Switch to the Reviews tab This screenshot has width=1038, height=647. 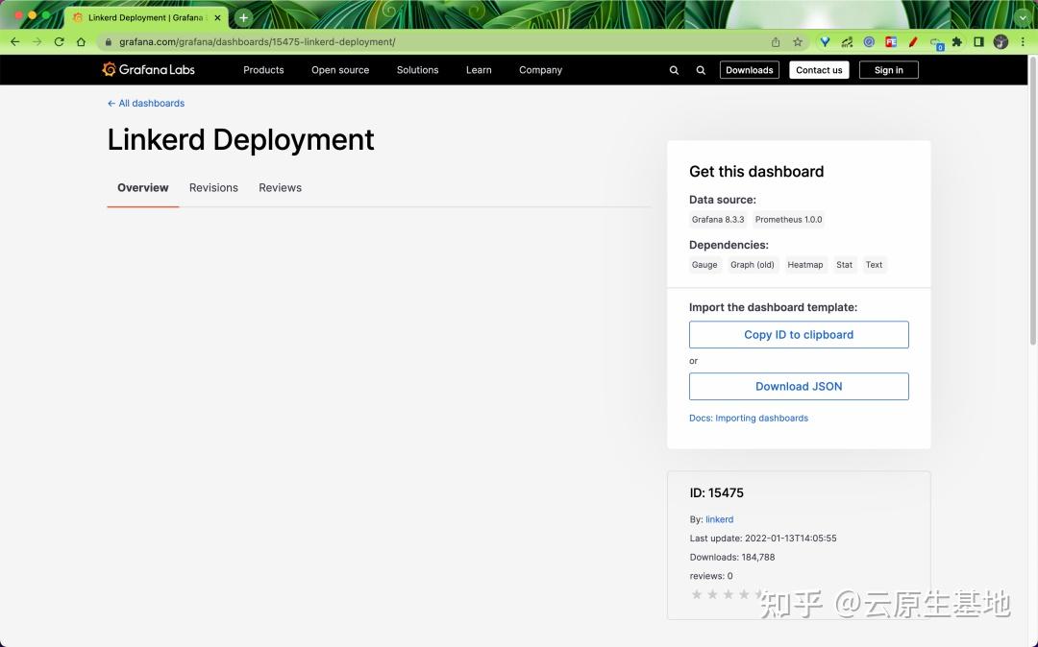coord(280,187)
